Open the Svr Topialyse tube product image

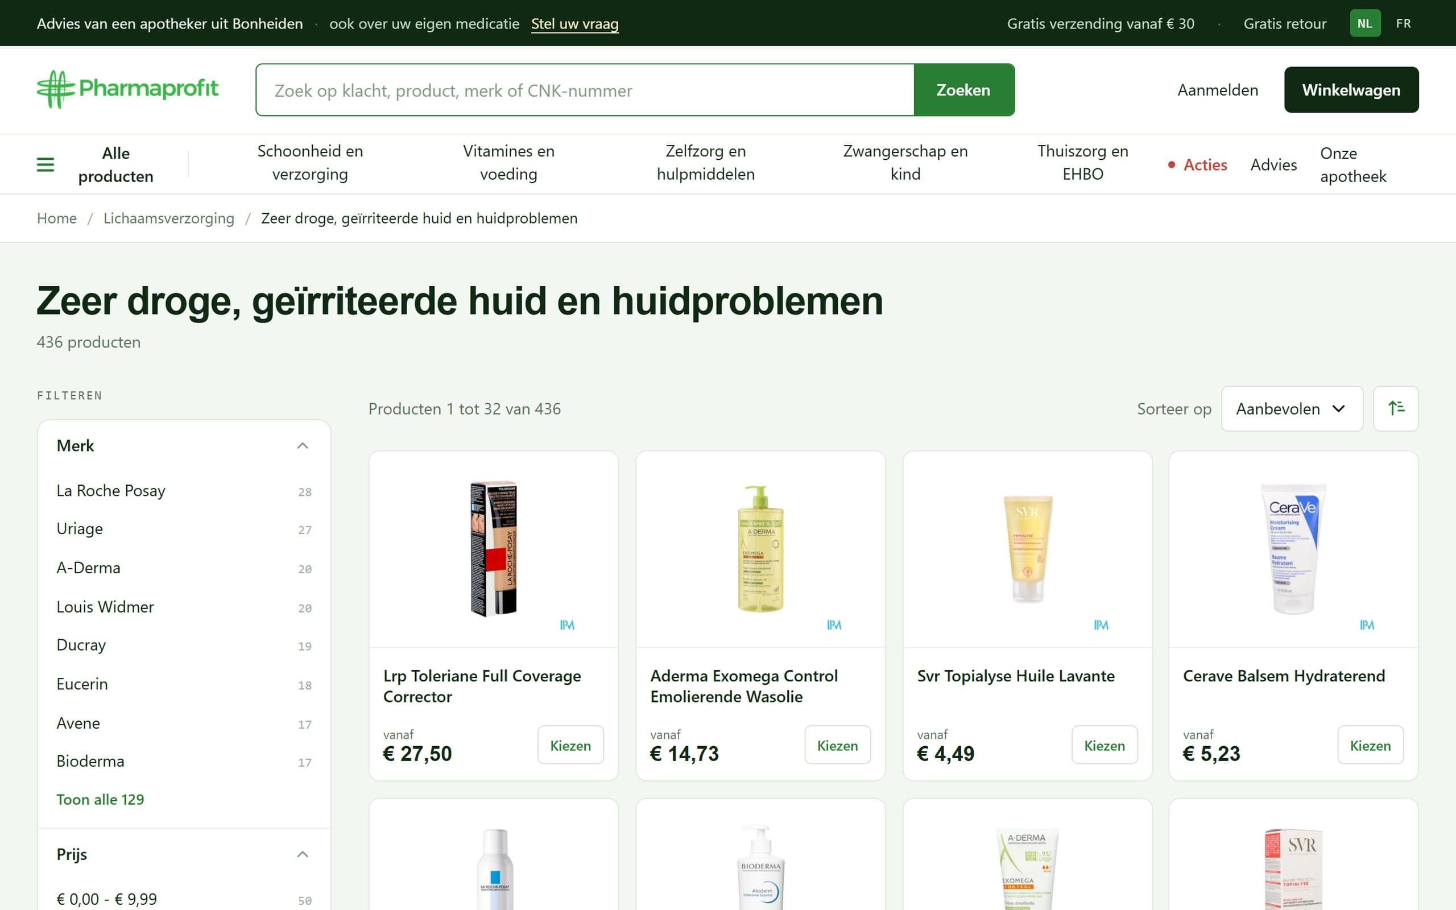click(1027, 548)
